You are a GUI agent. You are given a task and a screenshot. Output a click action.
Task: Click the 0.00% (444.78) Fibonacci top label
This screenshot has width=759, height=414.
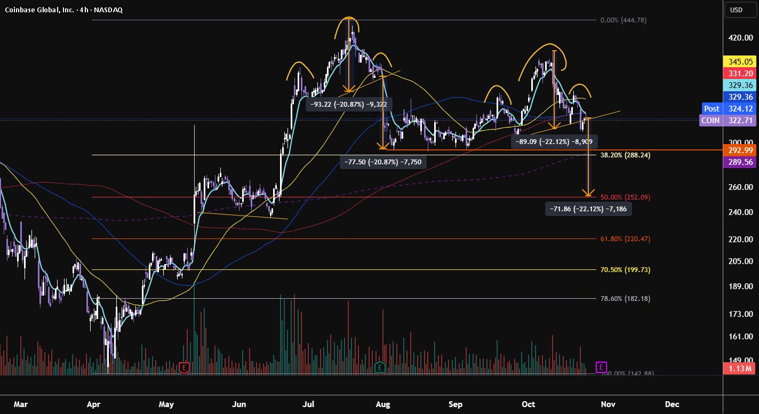tap(624, 20)
